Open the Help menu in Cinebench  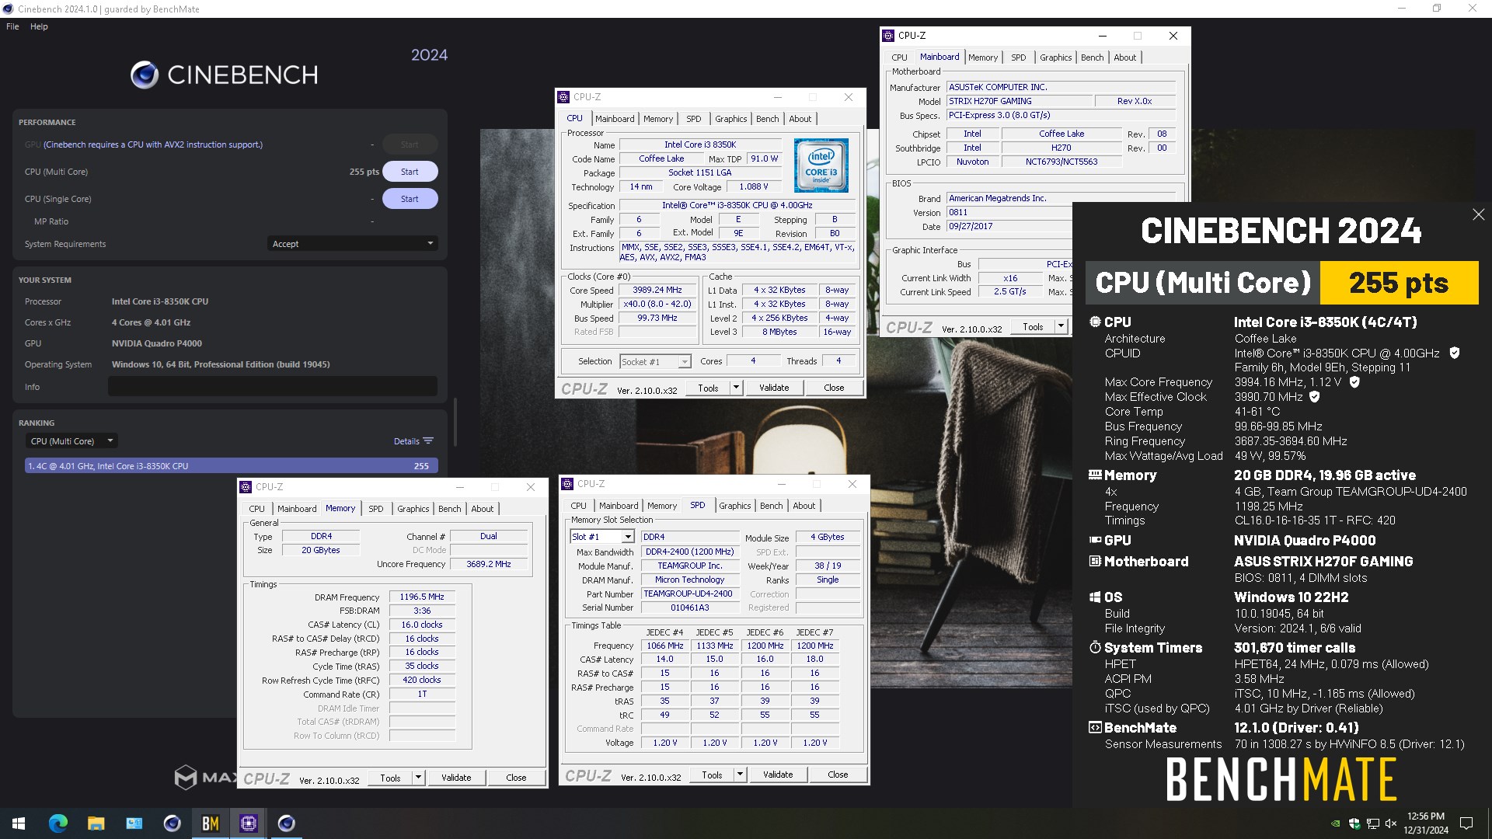(x=39, y=26)
